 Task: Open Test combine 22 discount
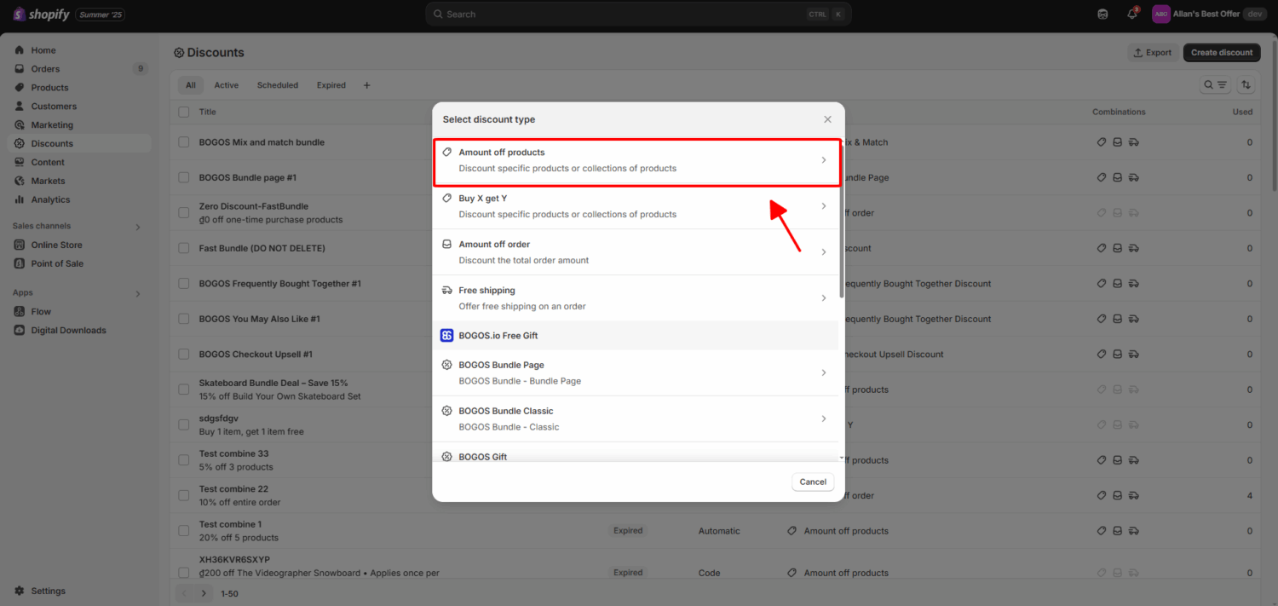[x=233, y=489]
